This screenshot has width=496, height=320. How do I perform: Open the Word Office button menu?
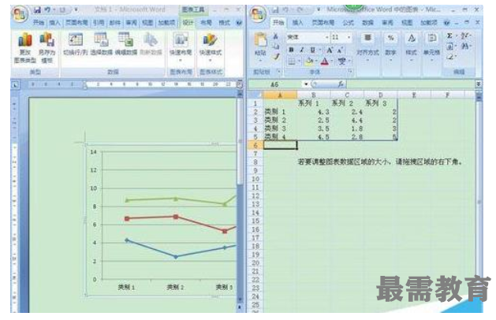pos(20,14)
